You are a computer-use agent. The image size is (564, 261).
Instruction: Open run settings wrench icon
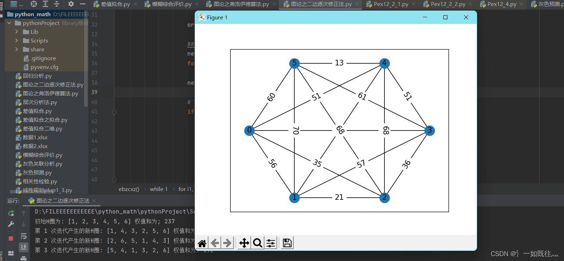pyautogui.click(x=11, y=224)
